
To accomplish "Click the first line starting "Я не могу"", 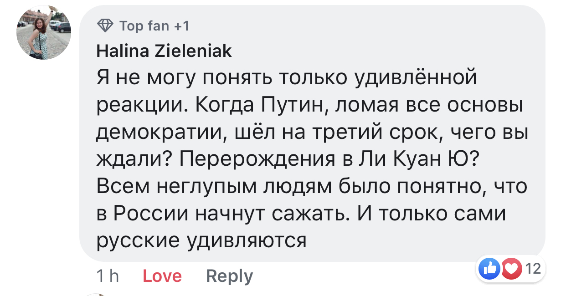I will click(x=286, y=78).
